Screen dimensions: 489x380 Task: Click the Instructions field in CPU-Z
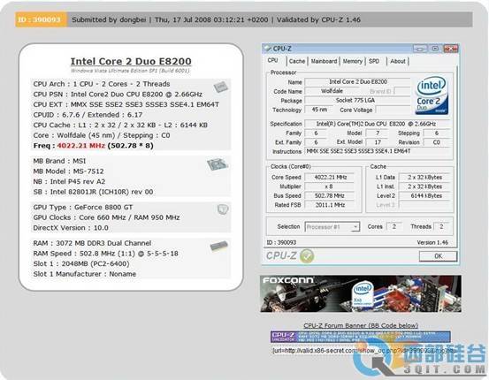click(377, 151)
